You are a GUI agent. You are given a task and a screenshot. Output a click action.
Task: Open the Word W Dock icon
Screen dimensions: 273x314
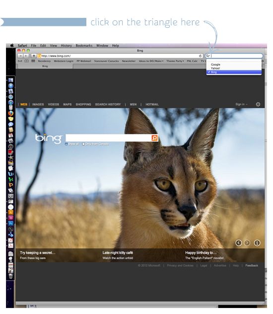(x=11, y=174)
